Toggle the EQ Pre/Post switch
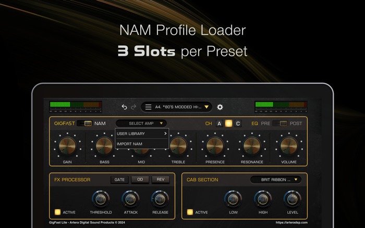The height and width of the screenshot is (228, 365). coord(281,123)
